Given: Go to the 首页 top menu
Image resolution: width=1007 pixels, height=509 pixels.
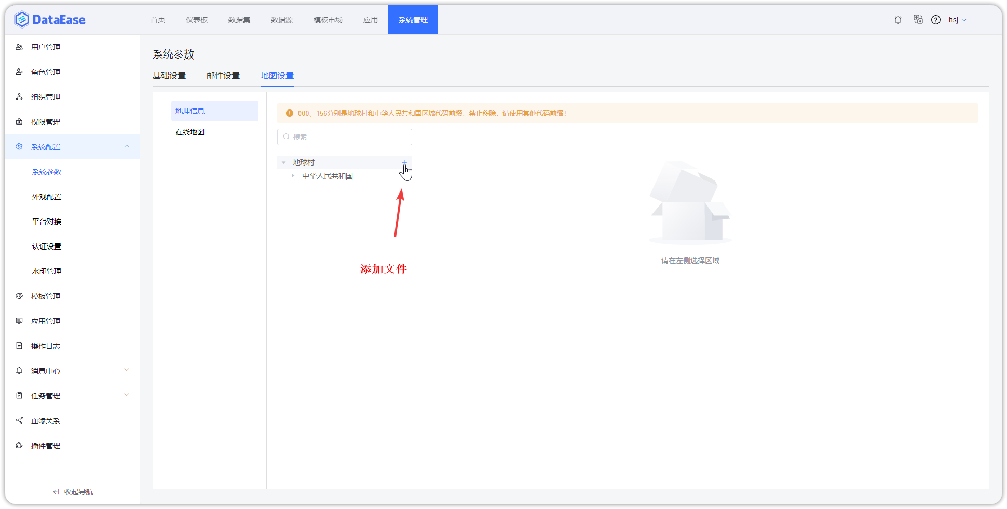Looking at the screenshot, I should (158, 20).
